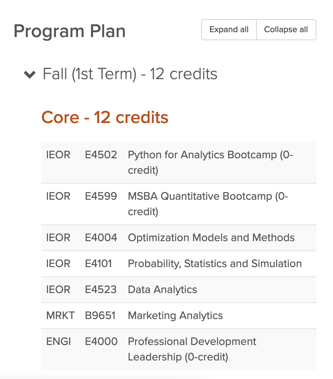Click the Fall (1st Term) - 12 credits heading
The image size is (333, 379).
click(130, 74)
